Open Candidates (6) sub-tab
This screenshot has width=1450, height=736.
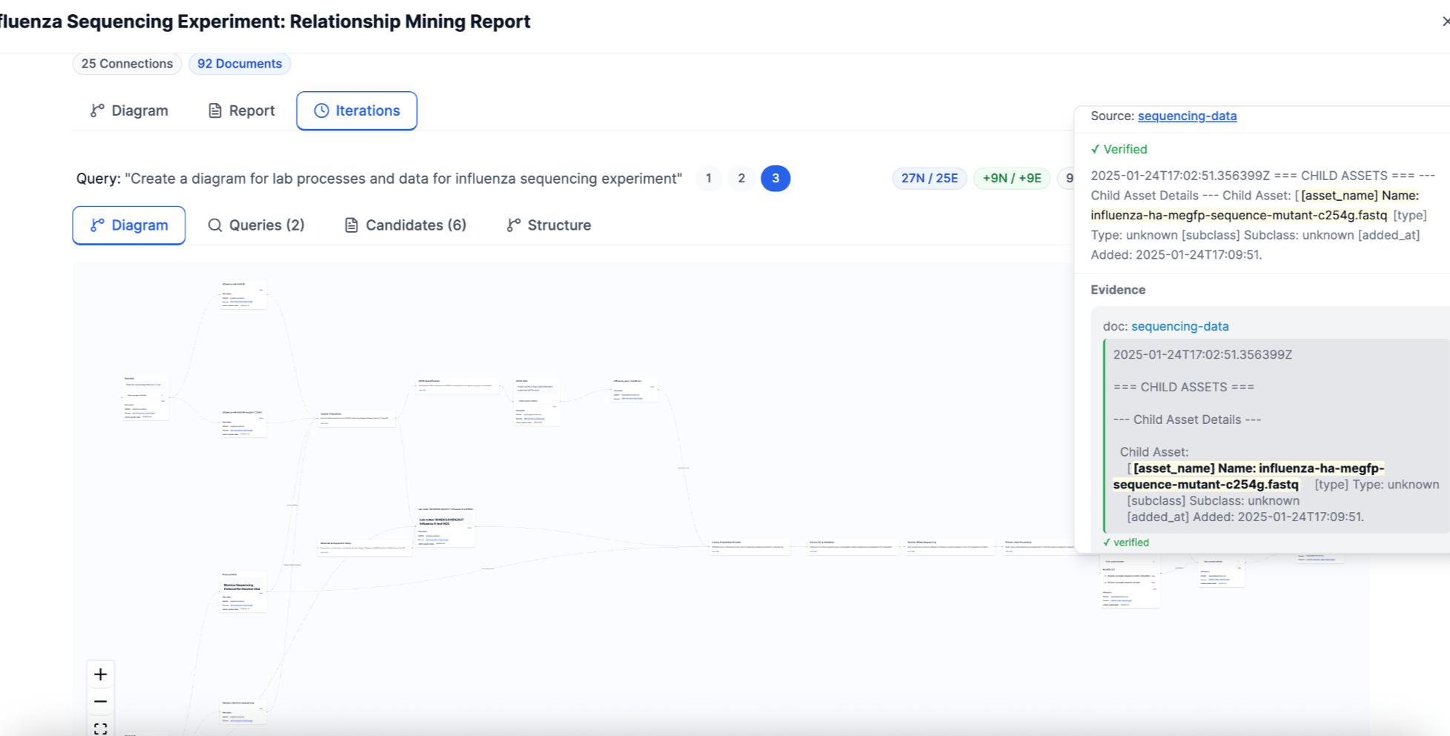405,225
